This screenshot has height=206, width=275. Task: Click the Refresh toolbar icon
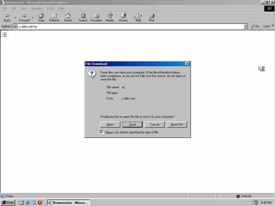click(x=54, y=17)
